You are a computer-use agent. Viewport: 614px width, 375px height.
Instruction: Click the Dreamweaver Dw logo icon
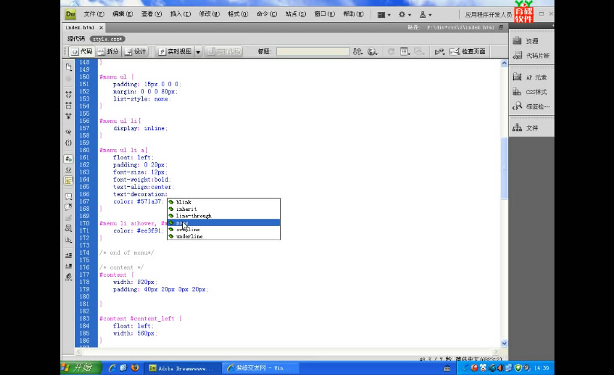click(x=71, y=14)
